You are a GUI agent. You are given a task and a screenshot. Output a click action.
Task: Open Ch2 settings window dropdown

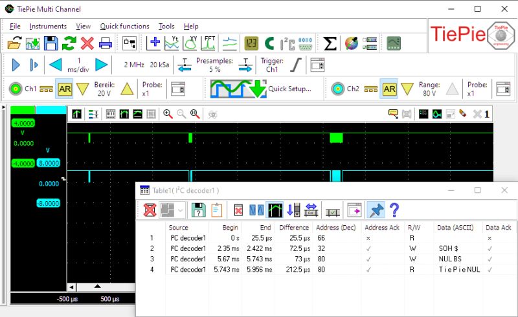(503, 89)
